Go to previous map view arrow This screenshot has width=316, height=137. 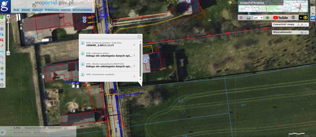[x=2, y=74]
